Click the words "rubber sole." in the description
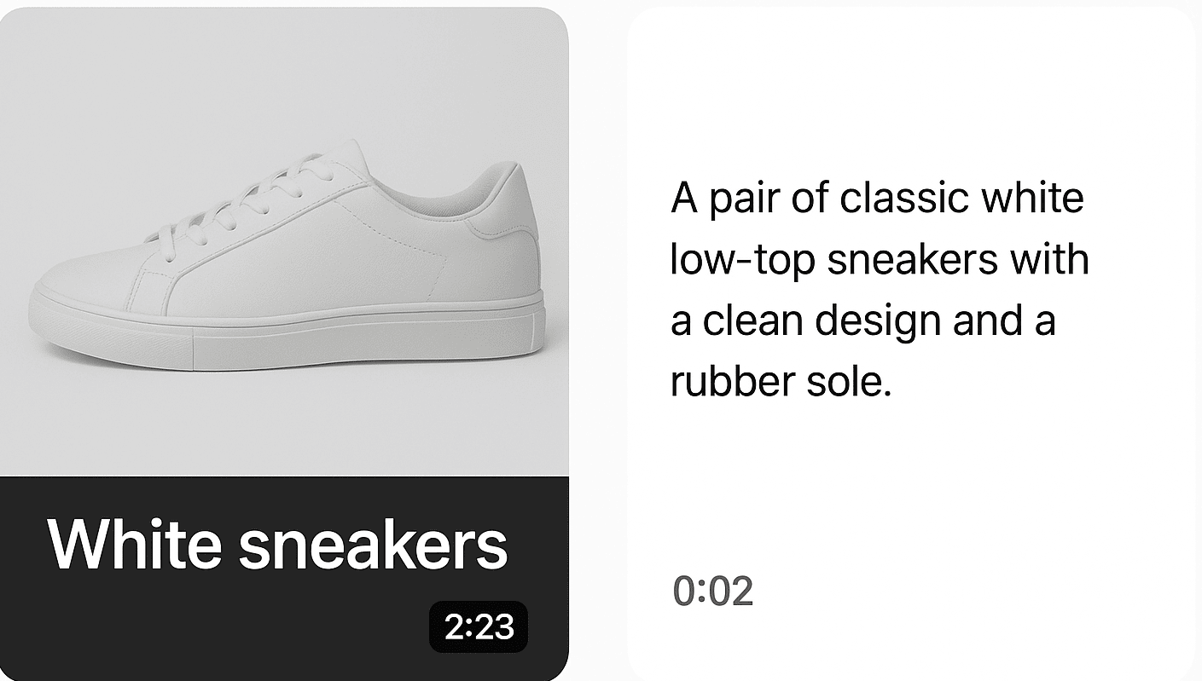 click(781, 381)
